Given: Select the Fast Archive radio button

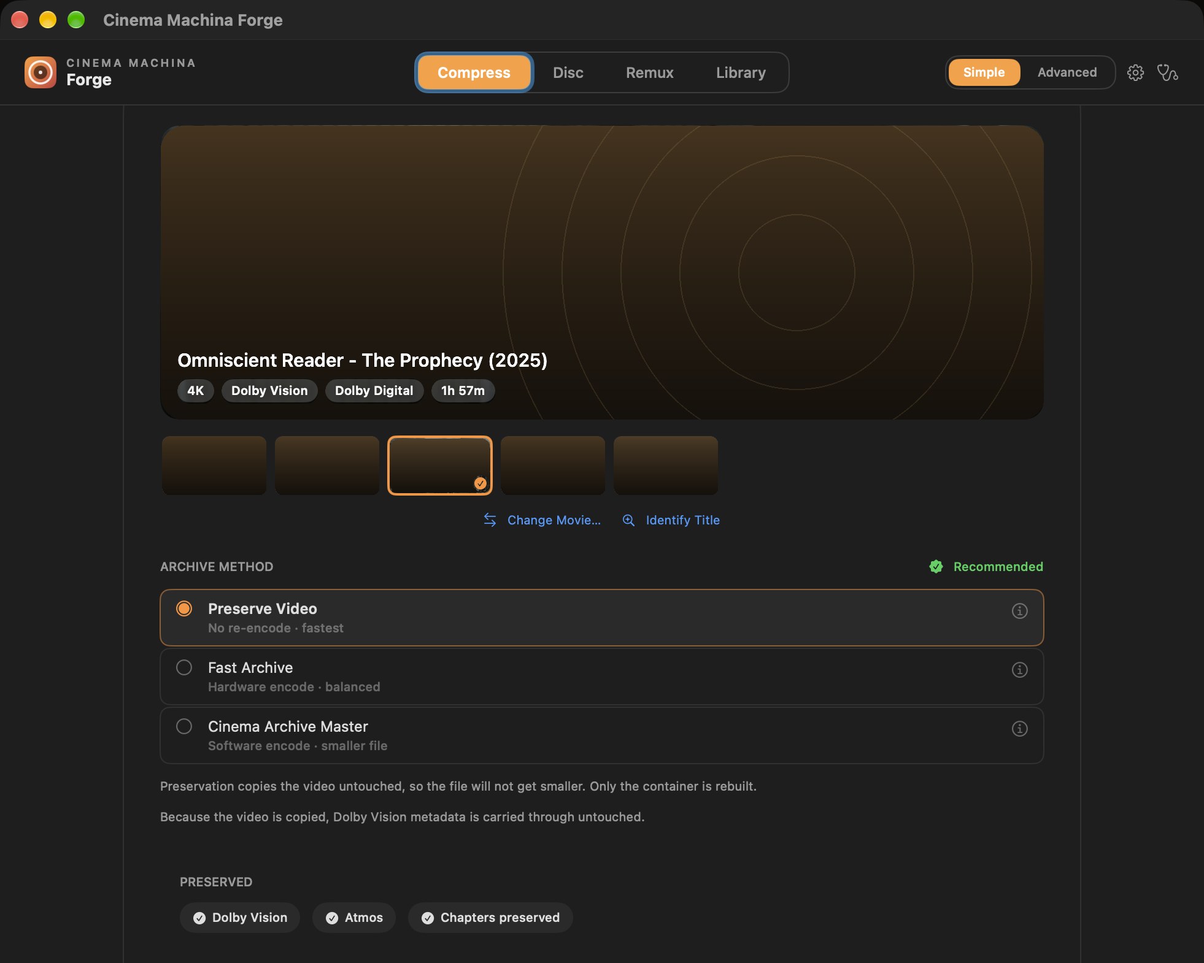Looking at the screenshot, I should 184,667.
